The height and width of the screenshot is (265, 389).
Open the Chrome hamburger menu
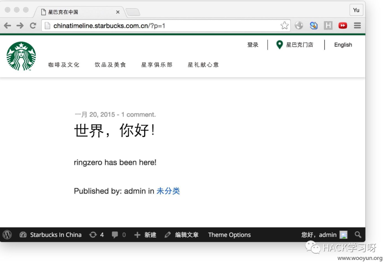[x=357, y=25]
